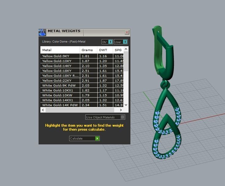Select the Yellow Gold:18KY R... row
Image resolution: width=225 pixels, height=186 pixels.
(82, 76)
